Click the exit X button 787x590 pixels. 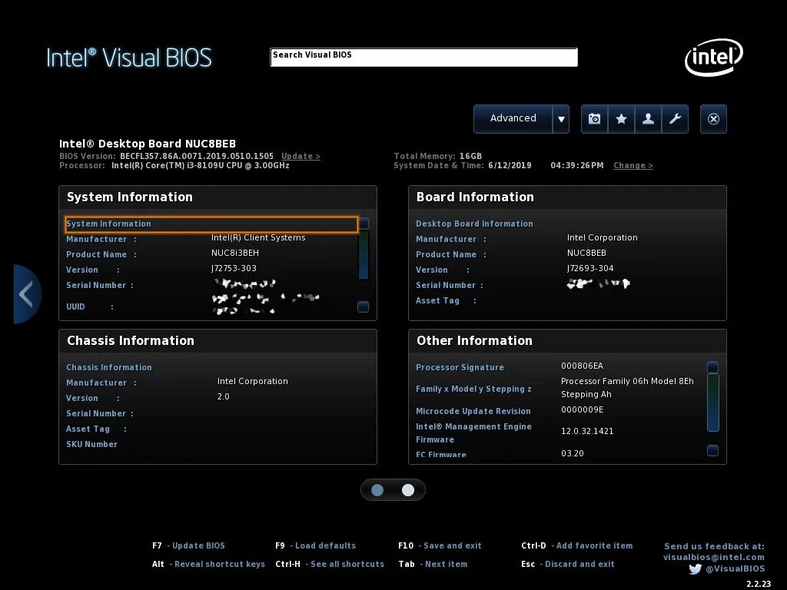pos(713,119)
